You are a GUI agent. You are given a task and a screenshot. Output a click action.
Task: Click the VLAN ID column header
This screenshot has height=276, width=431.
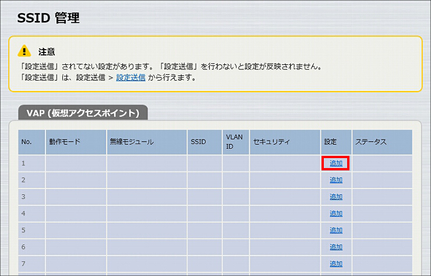tap(236, 142)
